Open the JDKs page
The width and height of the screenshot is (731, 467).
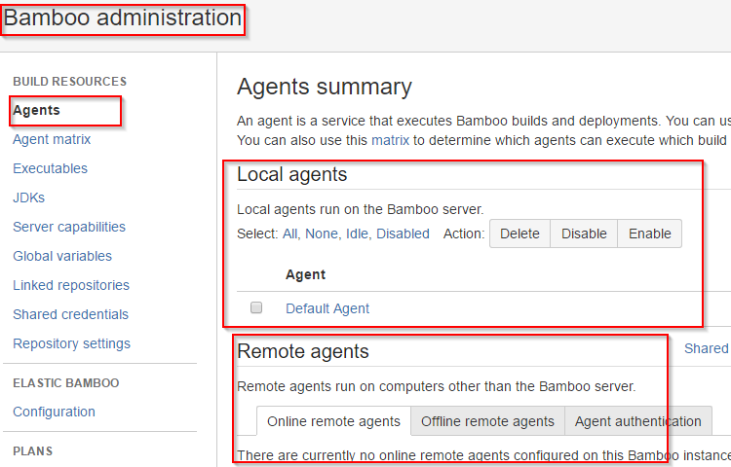29,198
